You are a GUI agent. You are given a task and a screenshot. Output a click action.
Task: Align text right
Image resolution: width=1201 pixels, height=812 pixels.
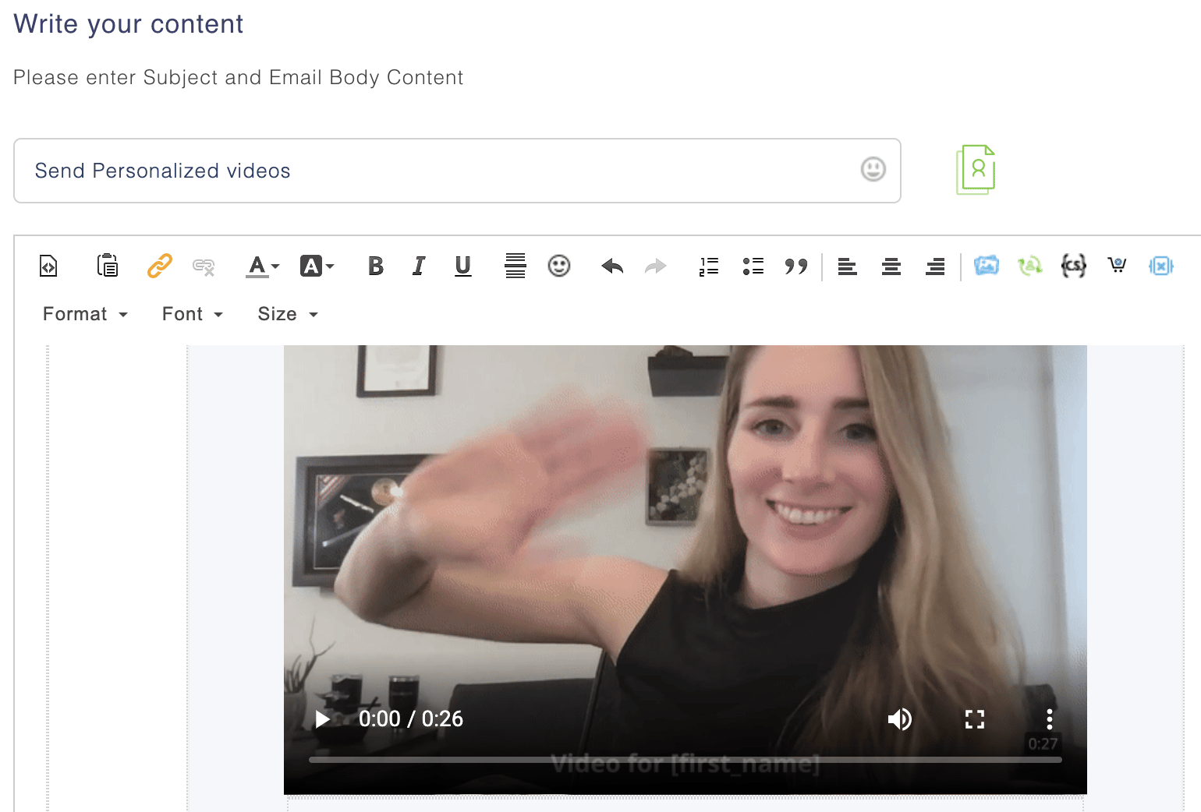point(935,267)
